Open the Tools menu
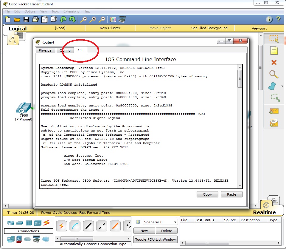Viewport: 286px width, 249px height. coord(55,11)
